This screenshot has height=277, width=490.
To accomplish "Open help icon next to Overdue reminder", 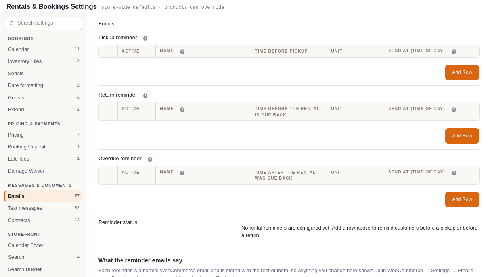I will [150, 159].
